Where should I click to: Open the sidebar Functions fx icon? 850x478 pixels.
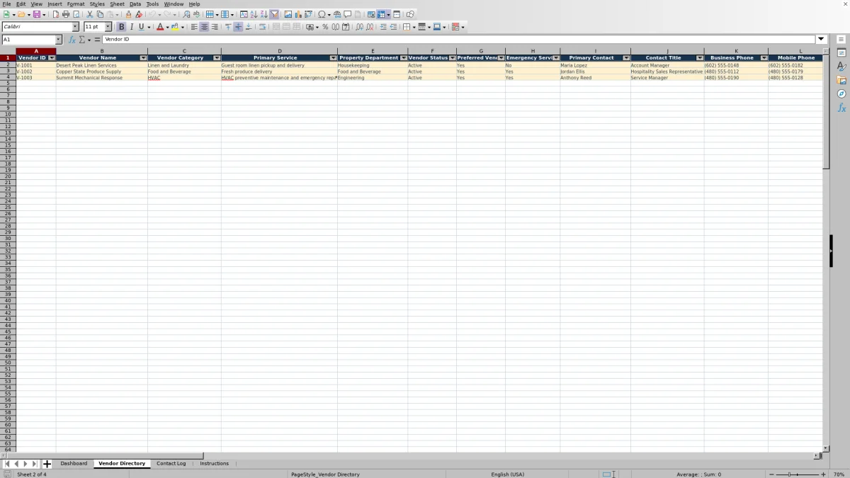click(x=841, y=108)
